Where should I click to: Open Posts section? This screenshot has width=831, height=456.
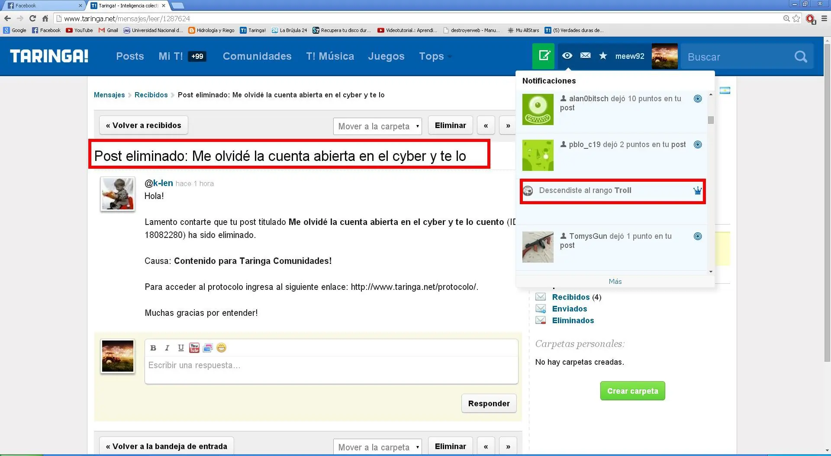coord(130,56)
